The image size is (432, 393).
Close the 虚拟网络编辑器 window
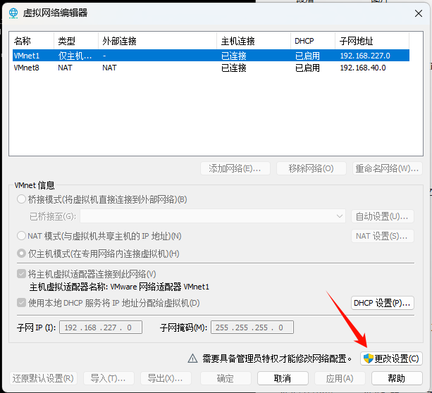pos(418,13)
